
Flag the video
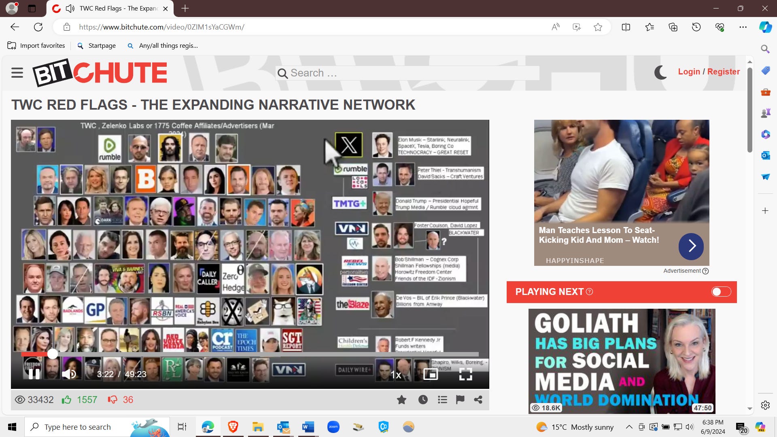tap(460, 400)
